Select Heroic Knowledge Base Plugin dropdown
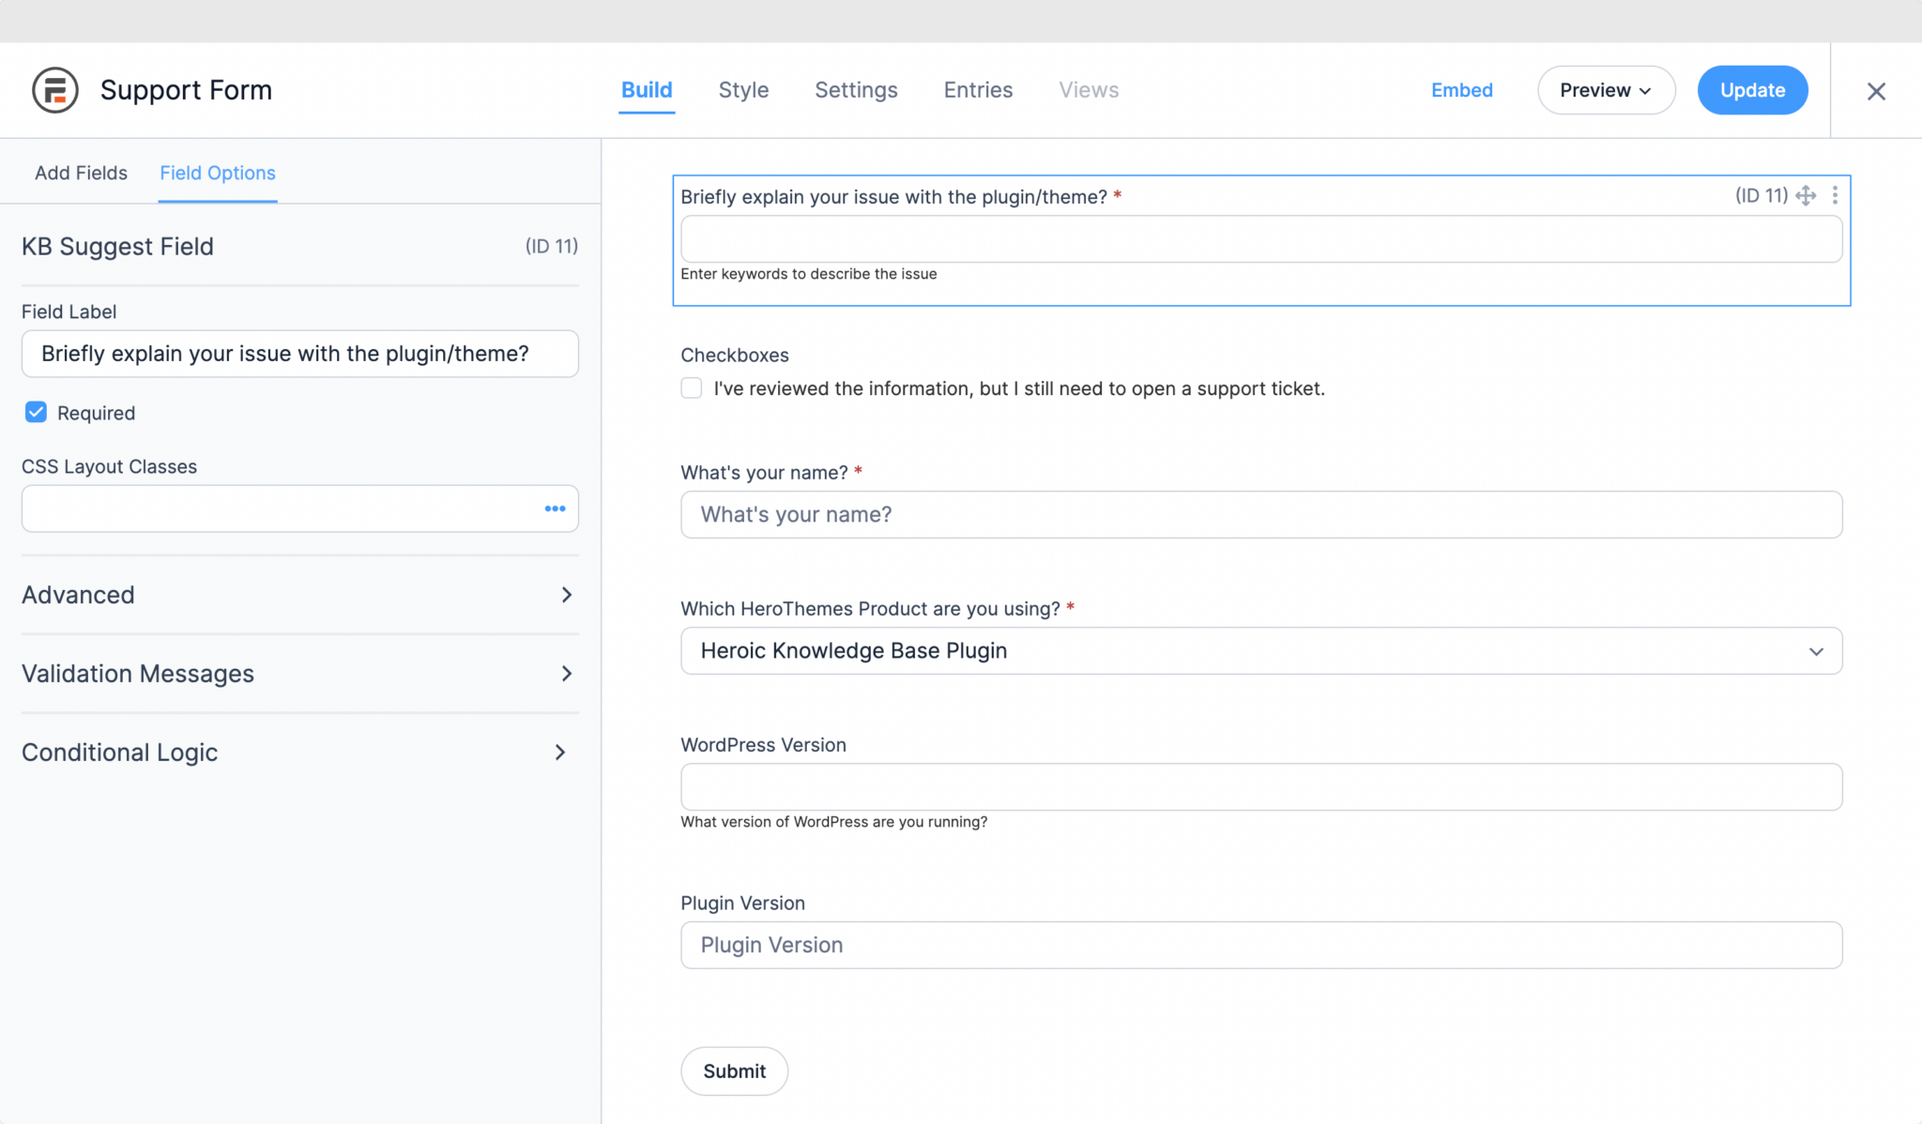The height and width of the screenshot is (1124, 1922). (x=1260, y=650)
